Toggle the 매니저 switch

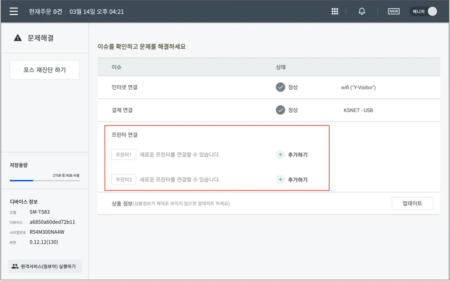click(x=424, y=11)
